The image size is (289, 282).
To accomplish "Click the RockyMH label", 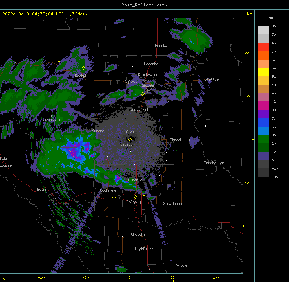I will [82, 76].
